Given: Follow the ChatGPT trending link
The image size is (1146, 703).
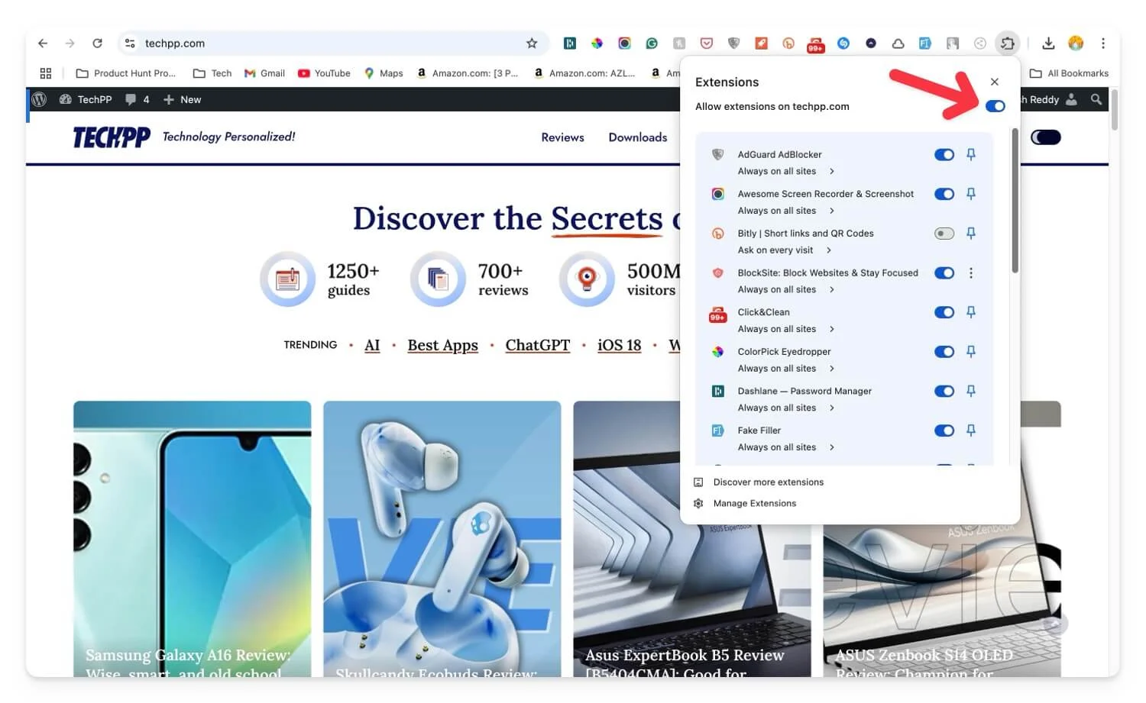Looking at the screenshot, I should click(x=538, y=345).
